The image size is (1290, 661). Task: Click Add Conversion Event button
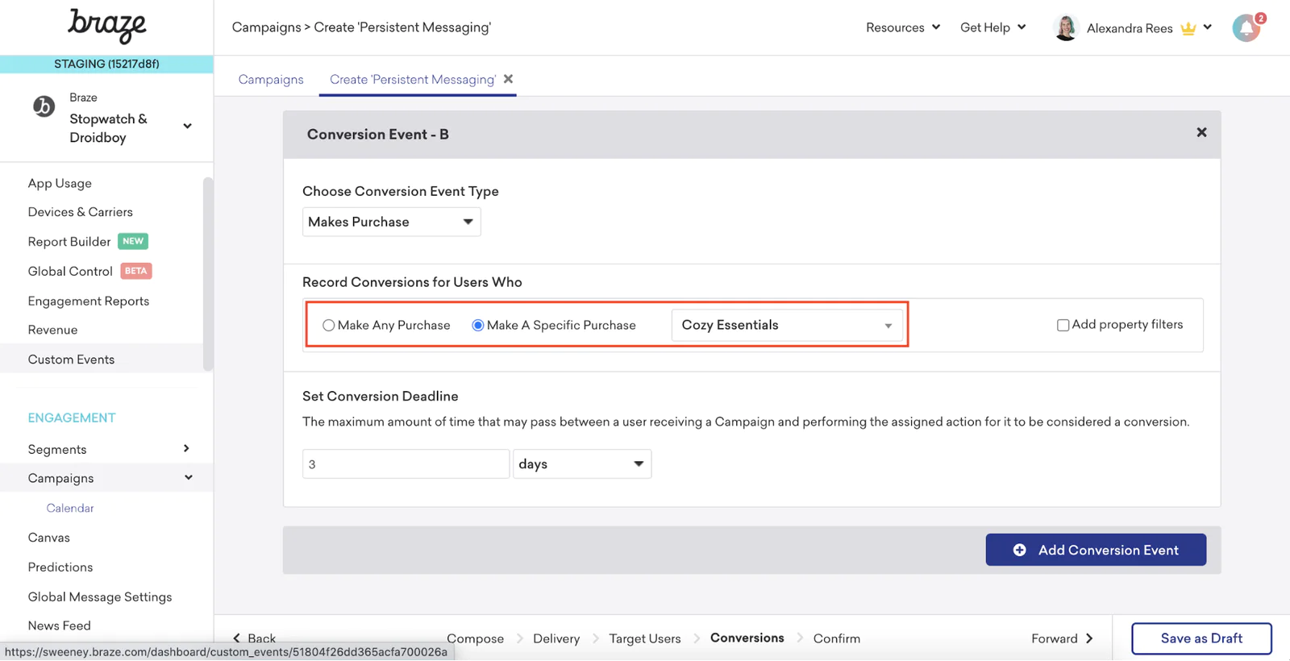tap(1095, 550)
